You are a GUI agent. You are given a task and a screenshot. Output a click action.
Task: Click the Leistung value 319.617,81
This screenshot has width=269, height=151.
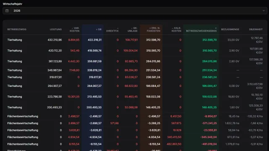click(55, 77)
